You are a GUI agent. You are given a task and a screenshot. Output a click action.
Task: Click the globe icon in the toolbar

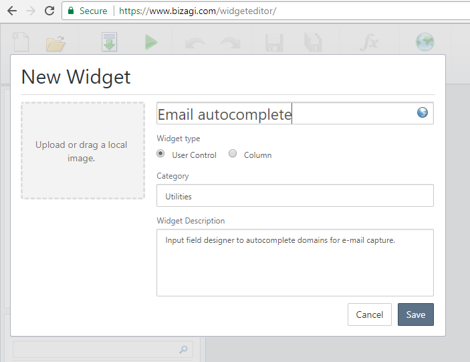pos(425,42)
